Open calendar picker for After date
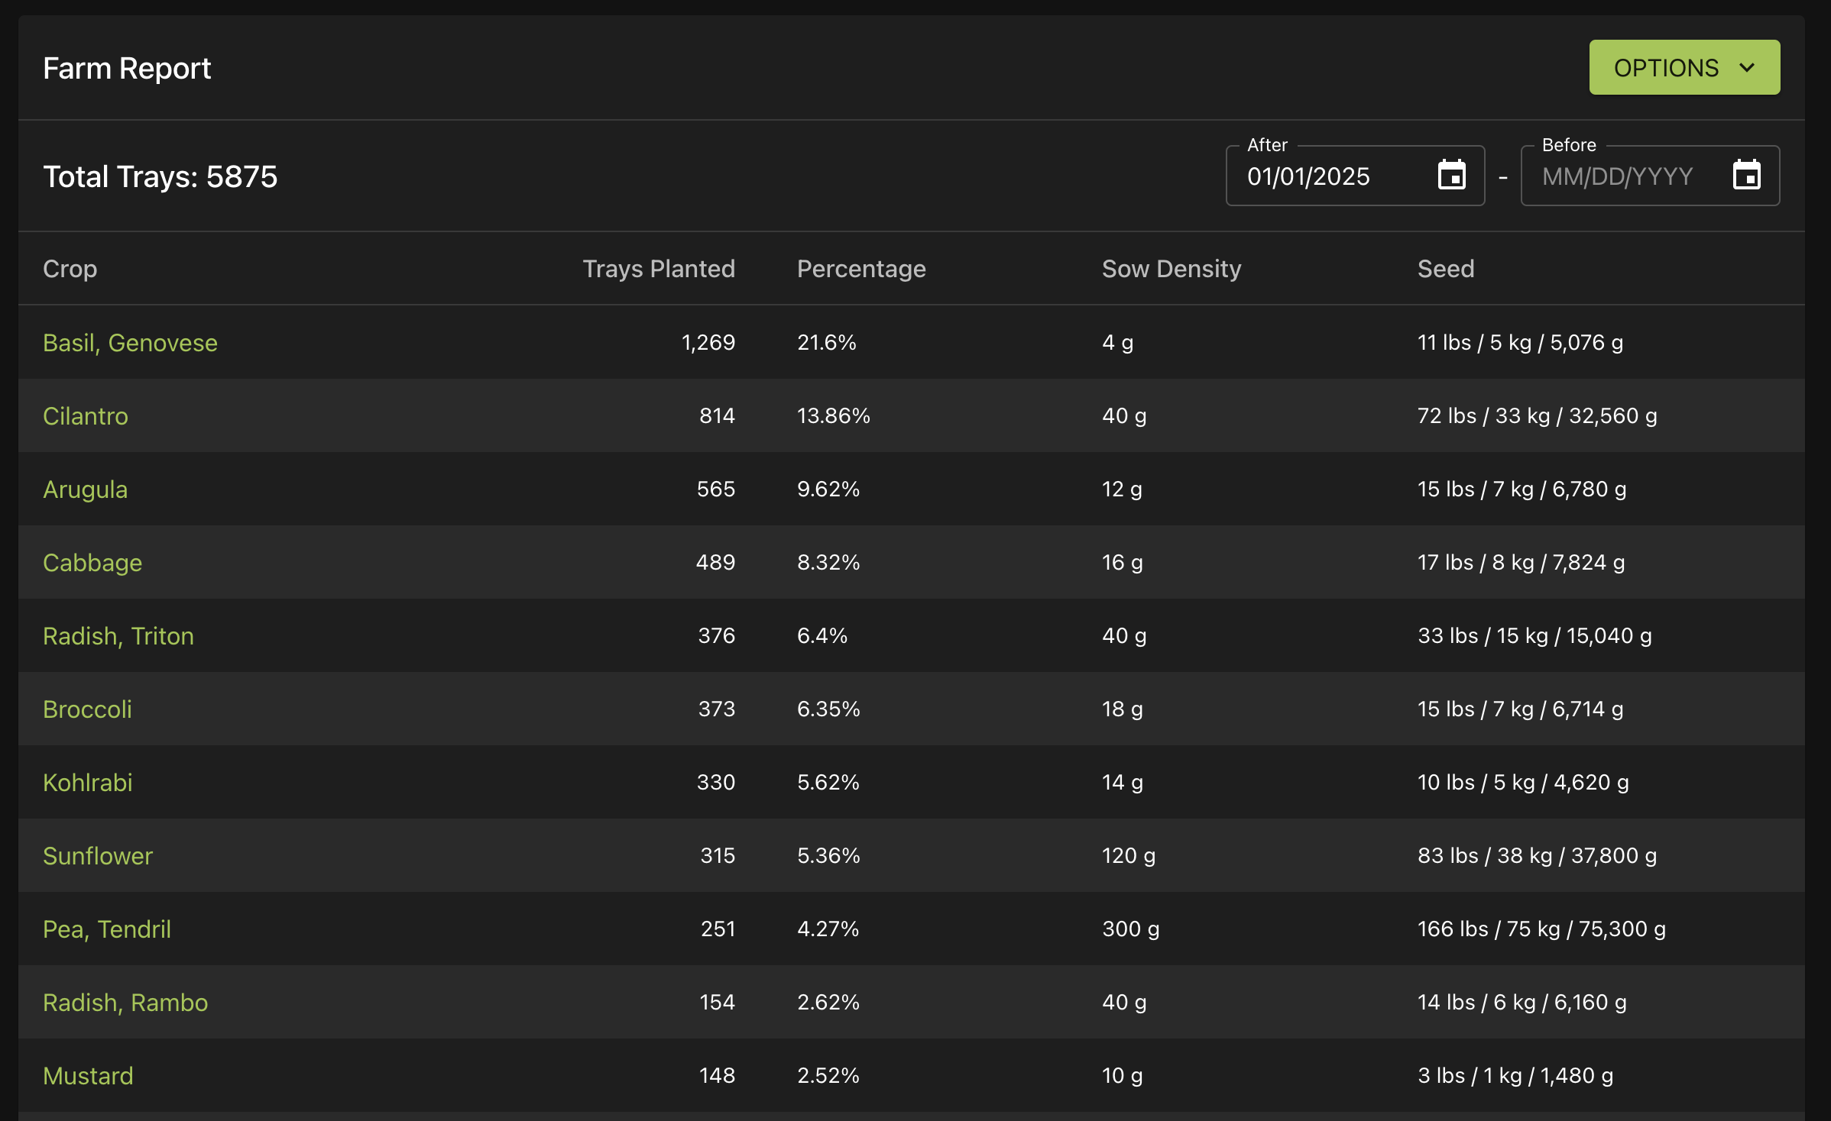Viewport: 1831px width, 1121px height. click(1451, 176)
